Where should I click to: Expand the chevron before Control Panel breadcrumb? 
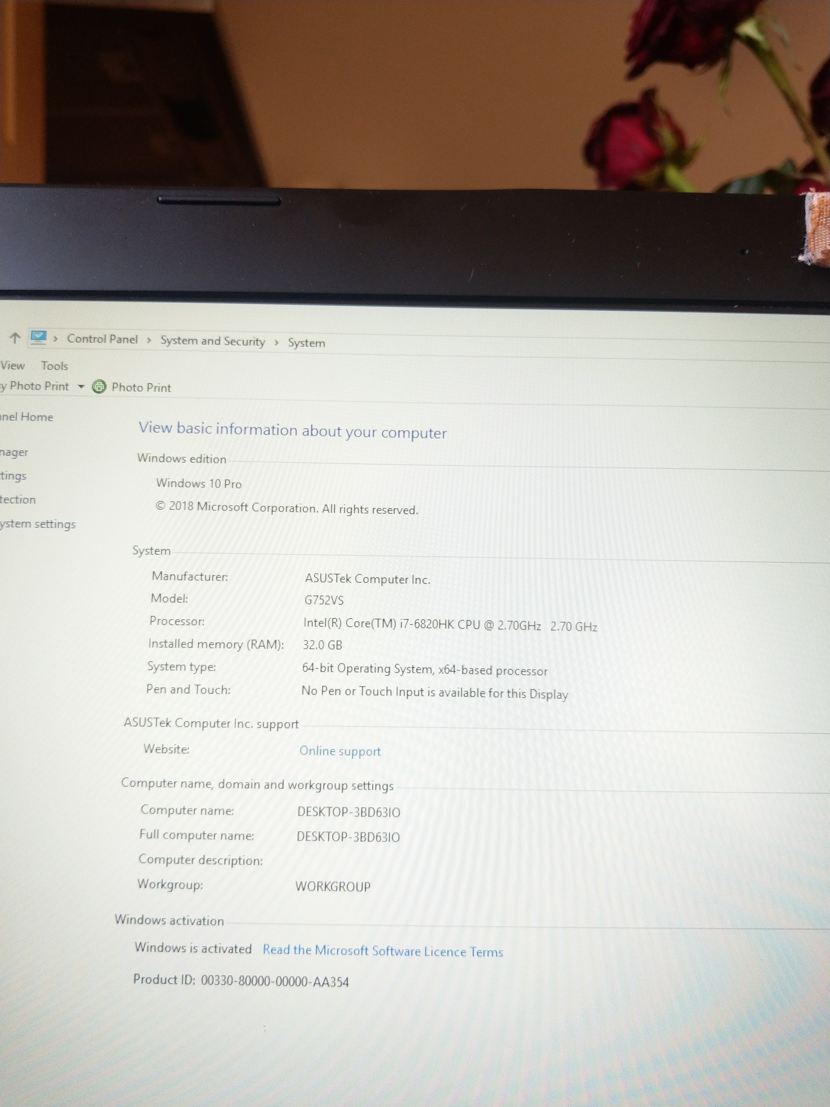point(55,339)
